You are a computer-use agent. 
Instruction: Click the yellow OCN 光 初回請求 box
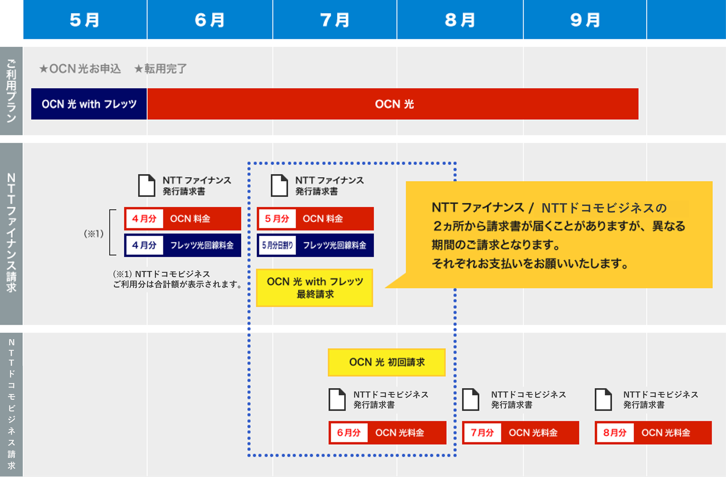click(x=387, y=362)
